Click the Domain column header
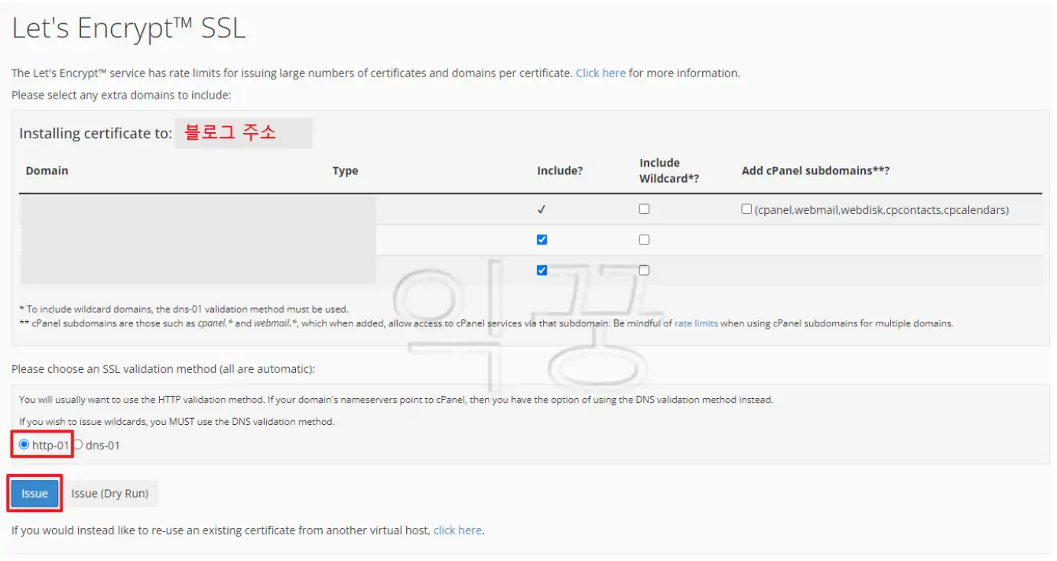Image resolution: width=1057 pixels, height=561 pixels. (x=46, y=170)
